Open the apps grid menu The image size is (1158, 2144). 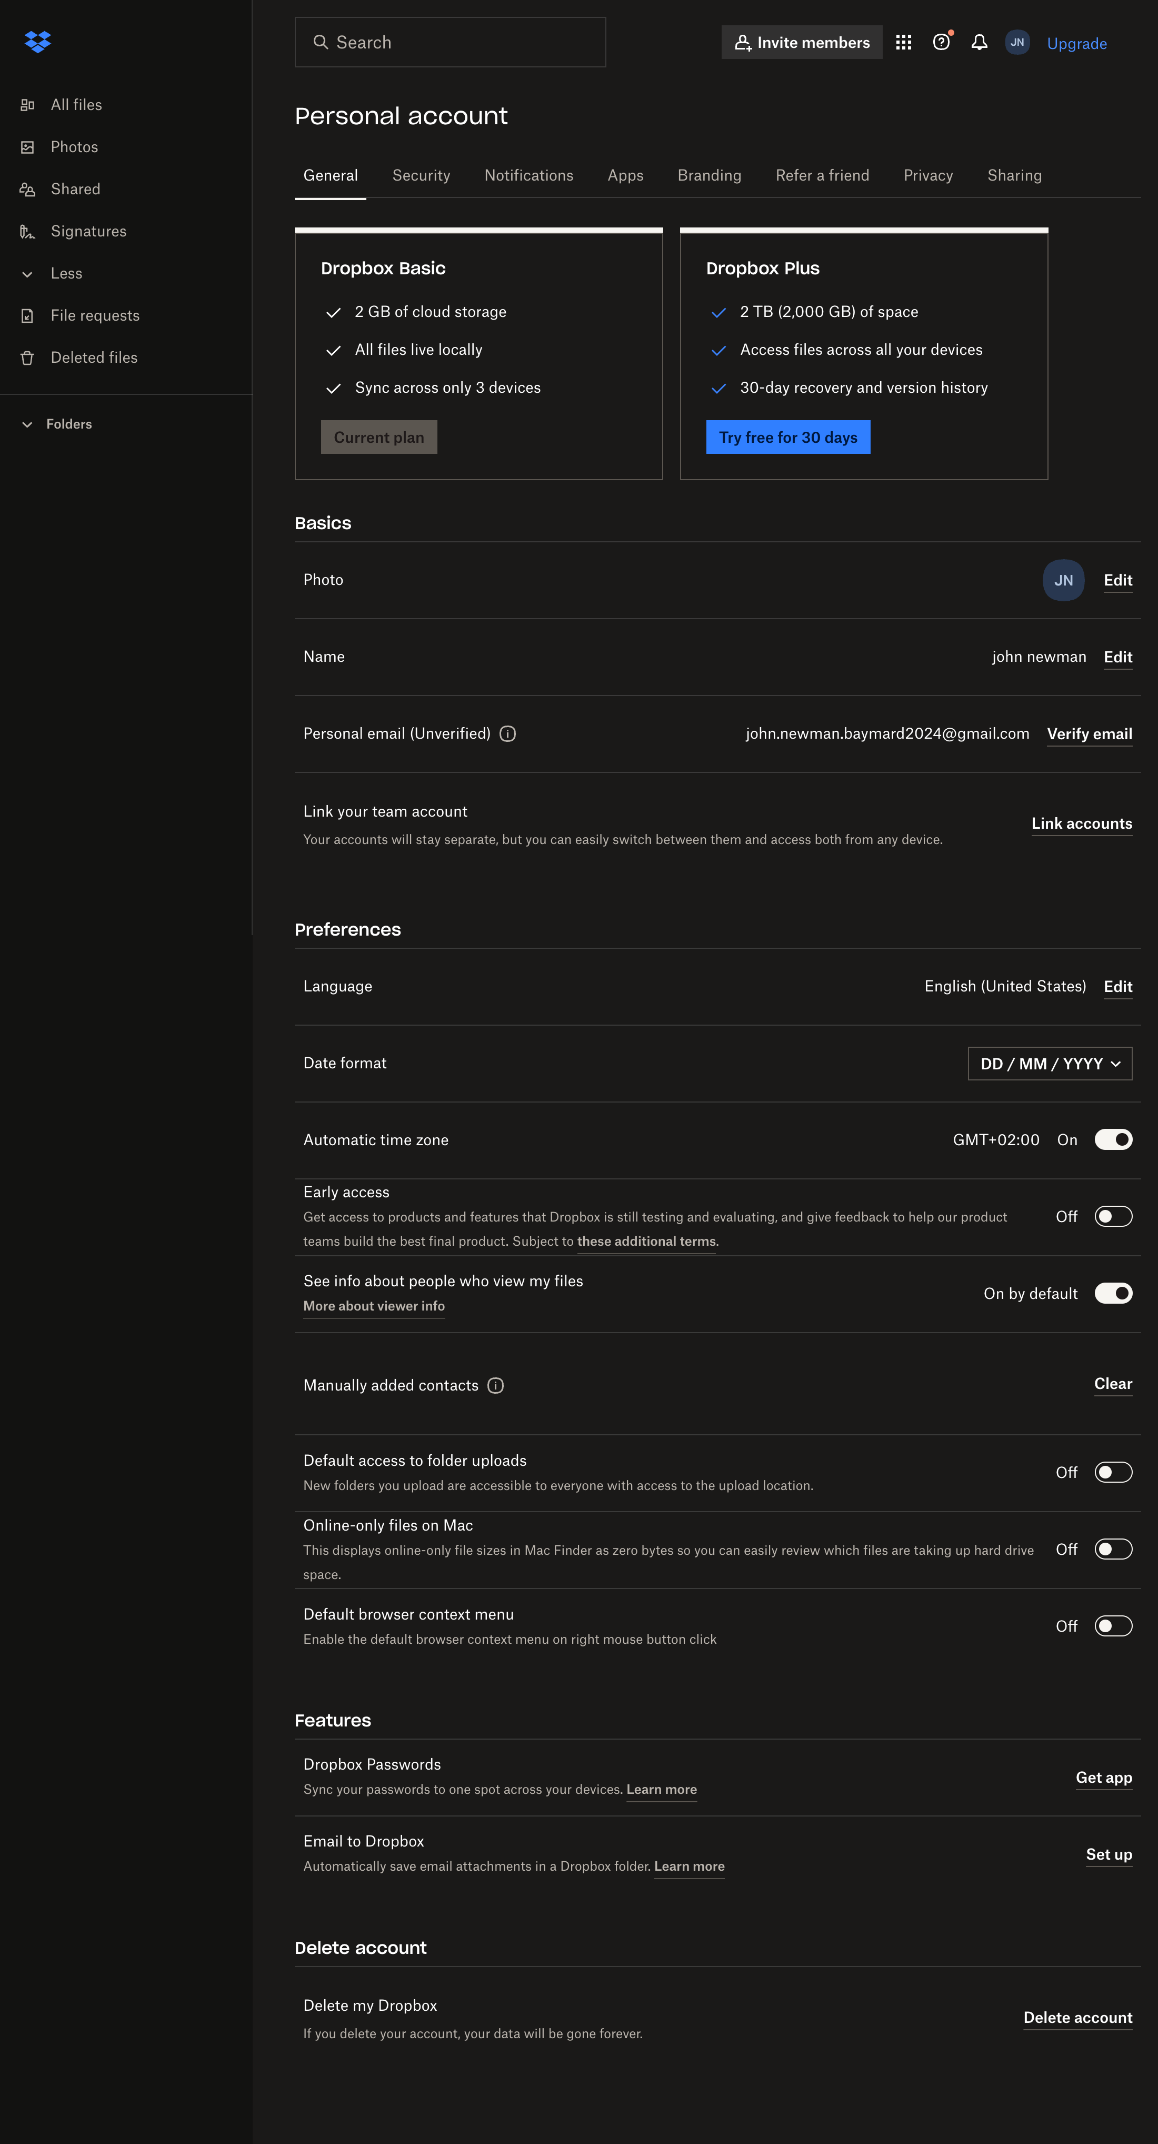(903, 42)
